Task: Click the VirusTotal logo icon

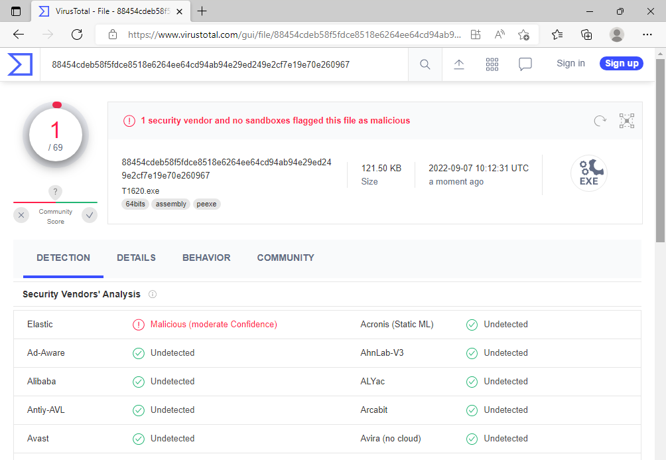Action: [19, 64]
